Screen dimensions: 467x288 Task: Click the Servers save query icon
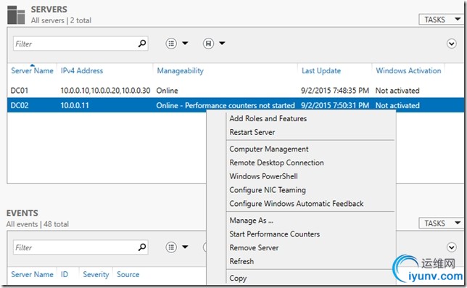(x=209, y=44)
